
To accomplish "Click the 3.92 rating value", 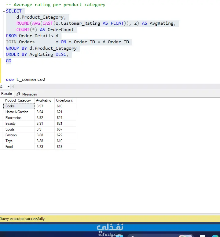I will coord(45,118).
